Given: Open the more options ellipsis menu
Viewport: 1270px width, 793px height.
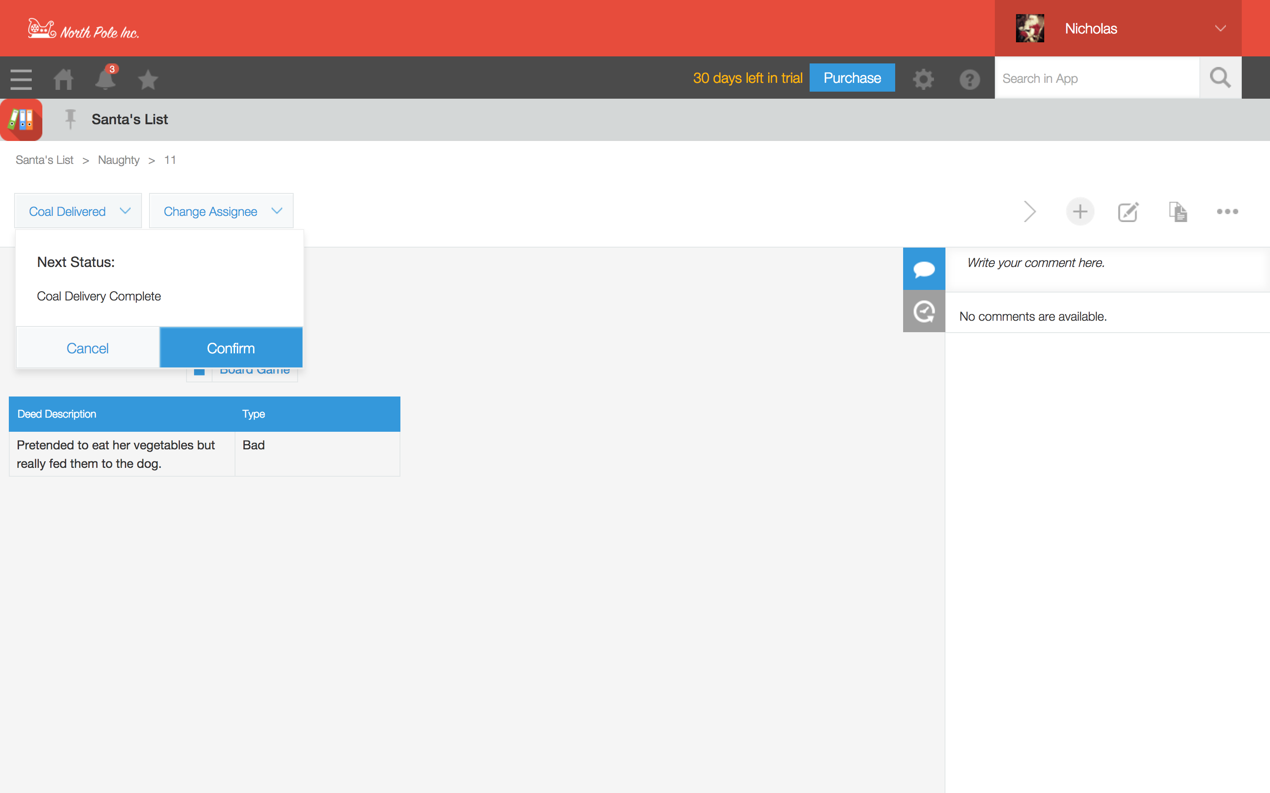Looking at the screenshot, I should click(1228, 211).
